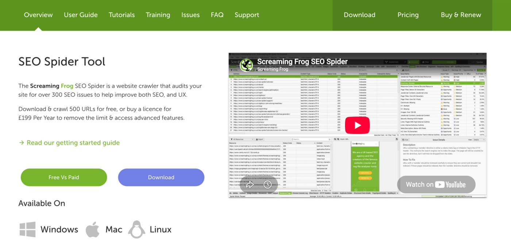Open Screaming Frog YouTube channel avatar

[x=246, y=65]
